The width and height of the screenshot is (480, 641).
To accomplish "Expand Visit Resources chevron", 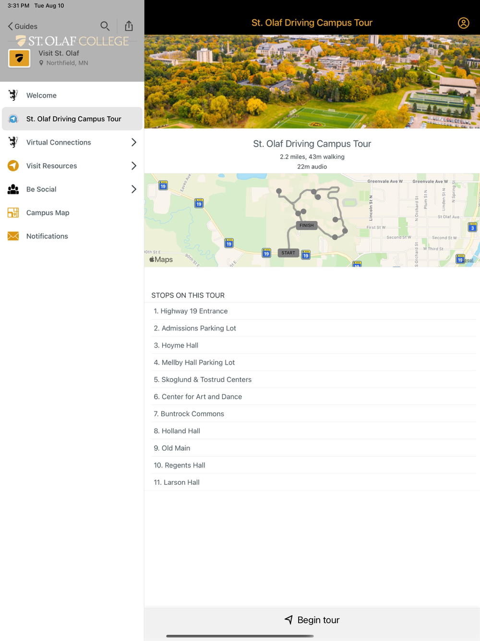I will pyautogui.click(x=134, y=166).
